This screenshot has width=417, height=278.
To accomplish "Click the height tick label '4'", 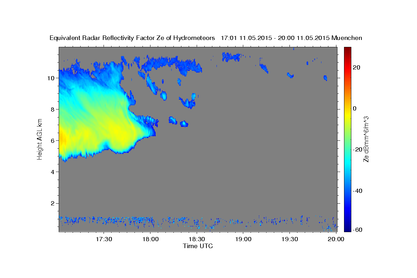I will point(53,172).
